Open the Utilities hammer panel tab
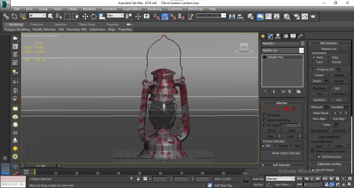 pos(300,36)
